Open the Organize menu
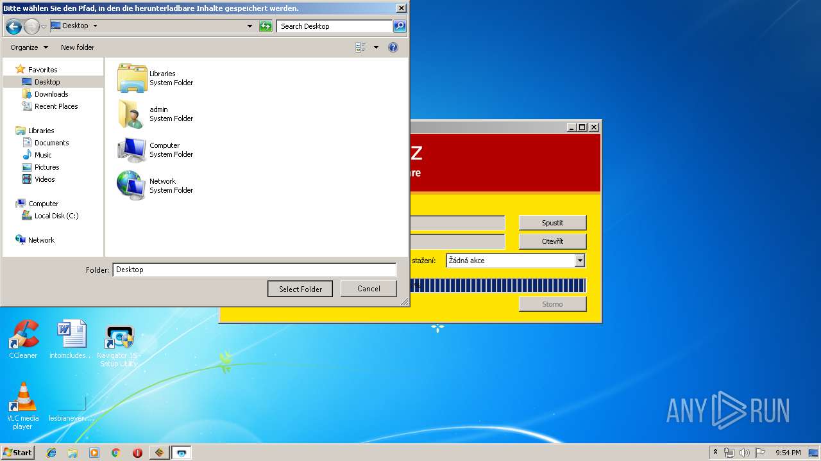 click(x=29, y=47)
